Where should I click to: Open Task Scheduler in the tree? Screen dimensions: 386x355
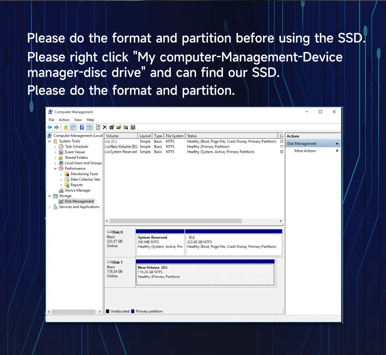click(76, 147)
